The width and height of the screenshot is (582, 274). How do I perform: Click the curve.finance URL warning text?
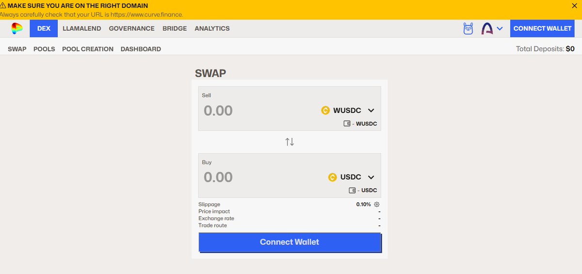92,15
